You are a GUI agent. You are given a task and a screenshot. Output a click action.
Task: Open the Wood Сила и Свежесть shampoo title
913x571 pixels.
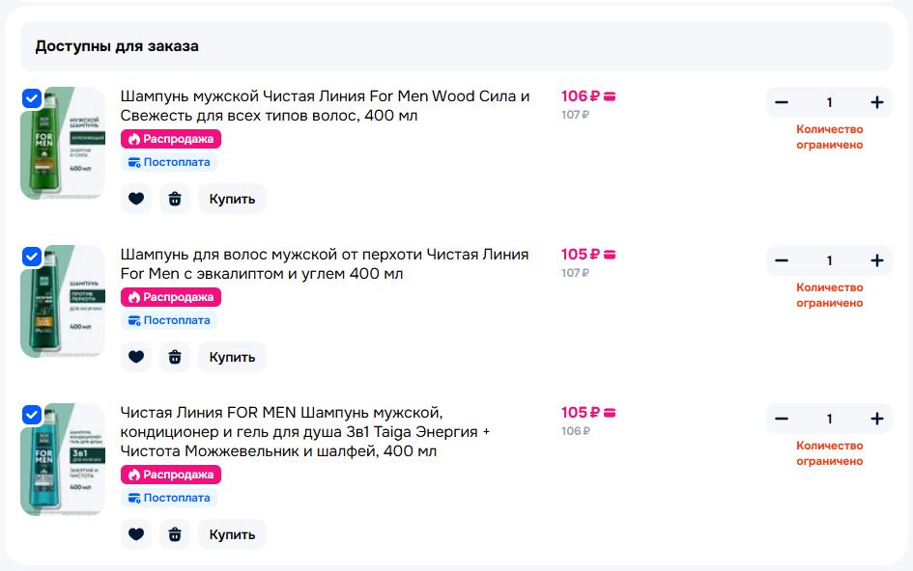pyautogui.click(x=325, y=106)
